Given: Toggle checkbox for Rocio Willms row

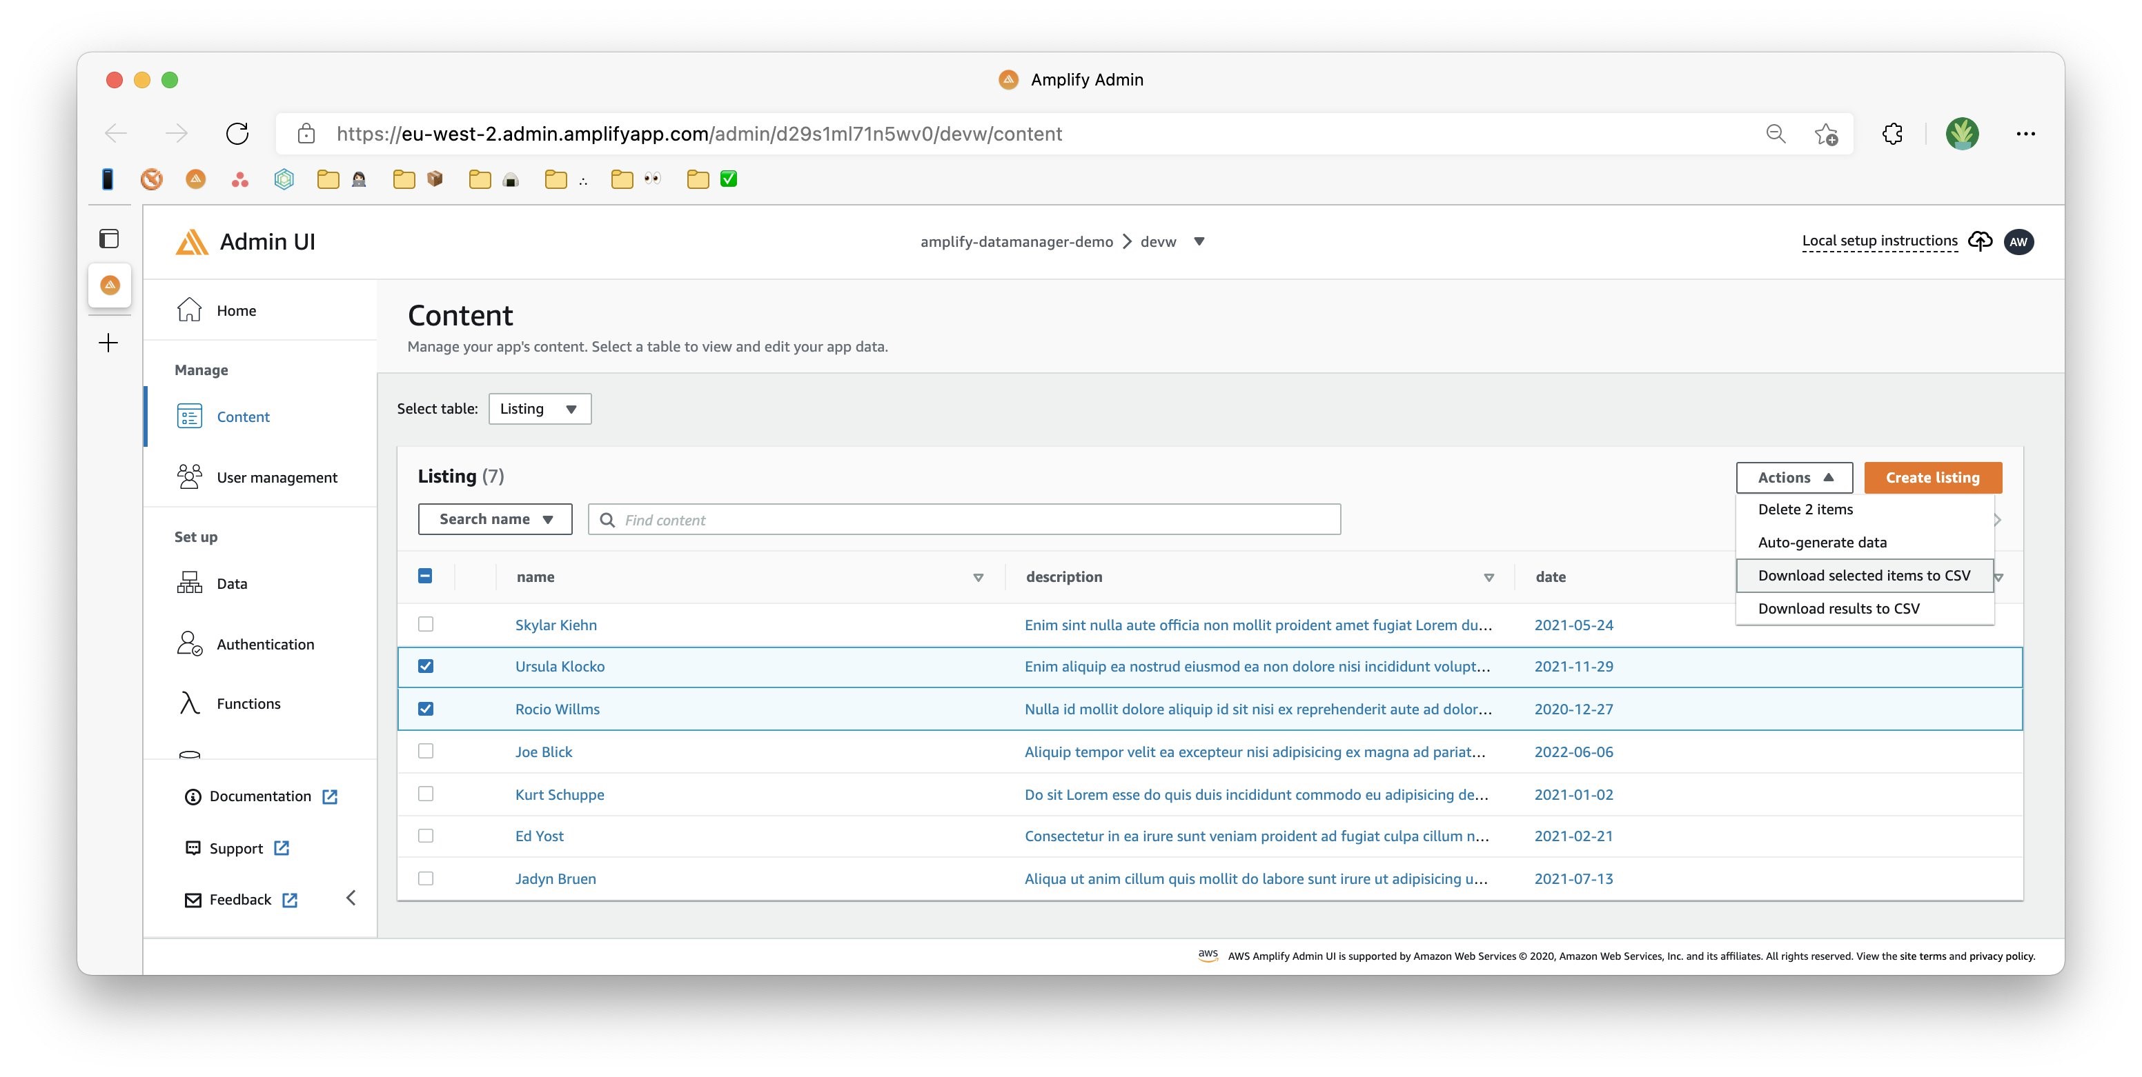Looking at the screenshot, I should [426, 709].
